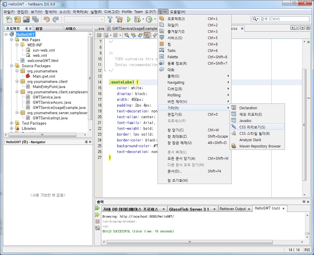The width and height of the screenshot is (314, 255).
Task: Click the Undo toolbar icon
Action: click(x=47, y=19)
